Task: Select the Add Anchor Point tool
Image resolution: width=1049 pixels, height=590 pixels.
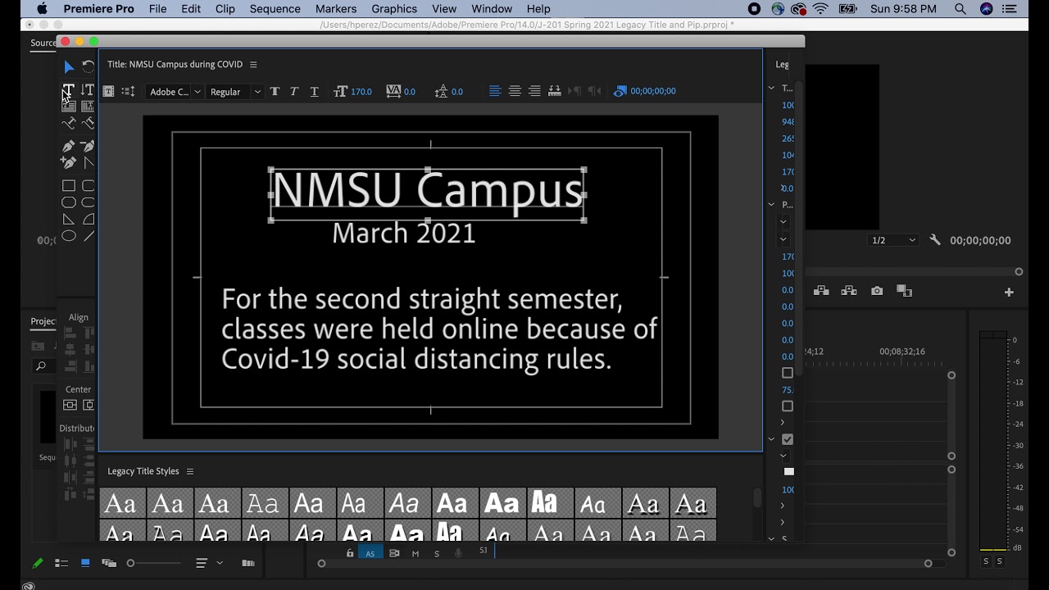Action: (69, 163)
